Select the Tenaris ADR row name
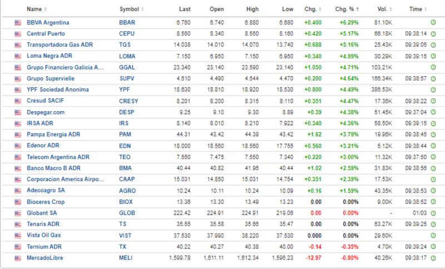The width and height of the screenshot is (445, 269). click(43, 224)
